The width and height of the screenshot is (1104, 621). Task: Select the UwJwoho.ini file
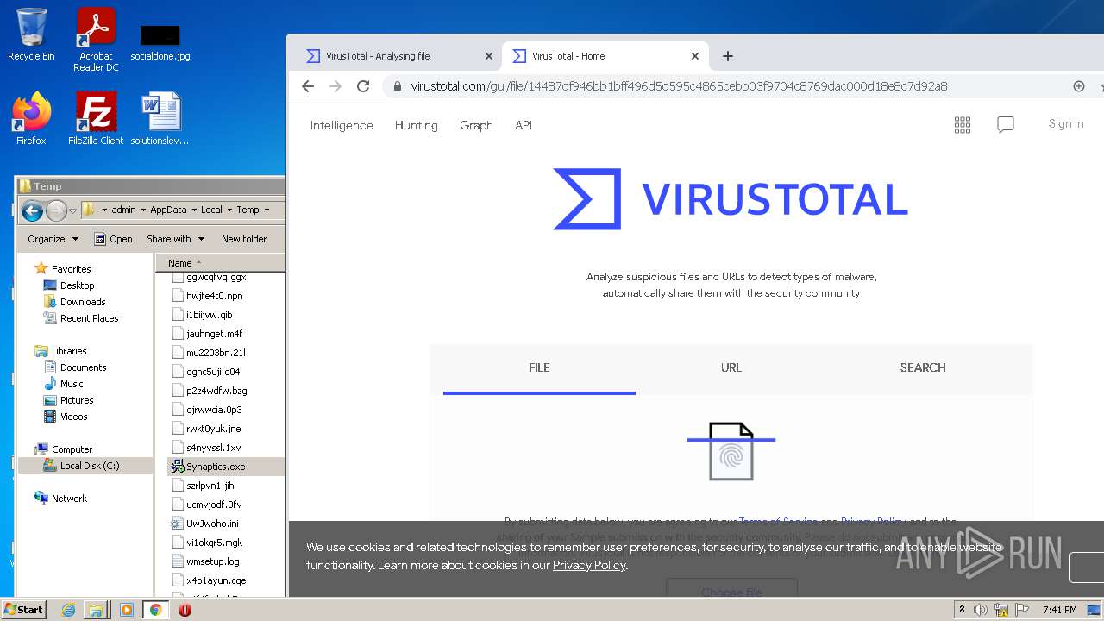[205, 524]
